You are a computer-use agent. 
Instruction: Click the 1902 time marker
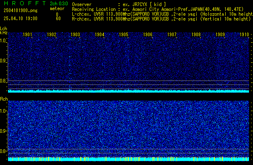51,35
